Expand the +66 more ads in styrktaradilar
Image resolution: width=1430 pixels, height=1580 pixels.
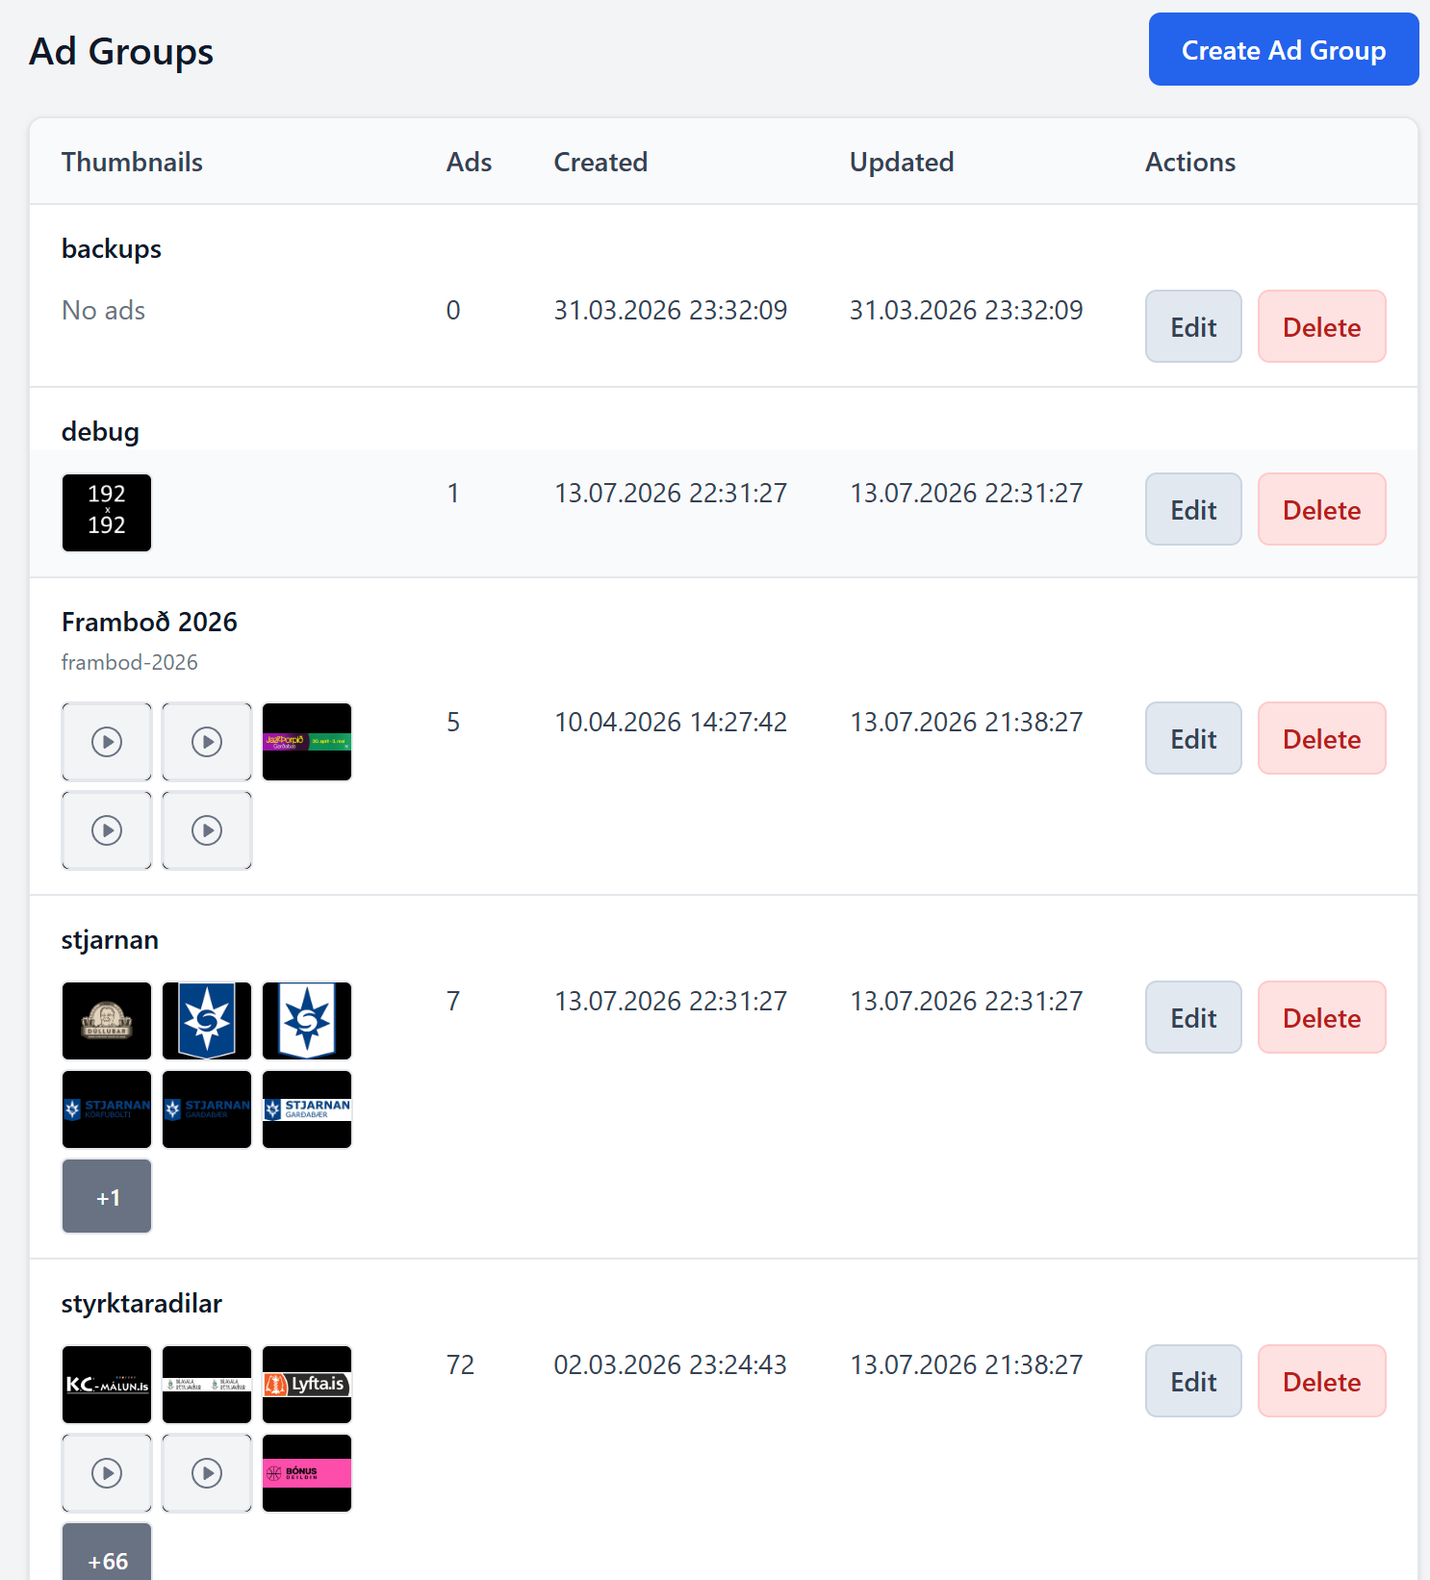coord(107,1553)
